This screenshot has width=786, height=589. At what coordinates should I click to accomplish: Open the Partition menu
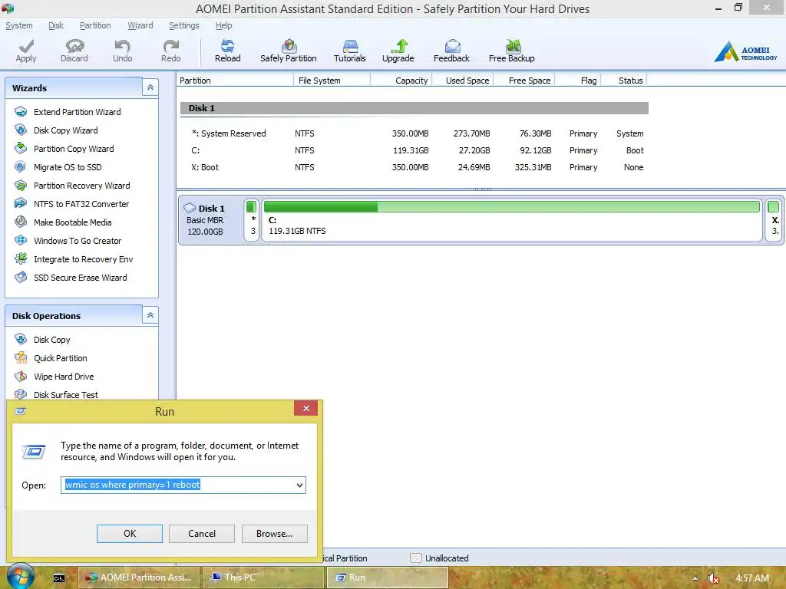(95, 25)
